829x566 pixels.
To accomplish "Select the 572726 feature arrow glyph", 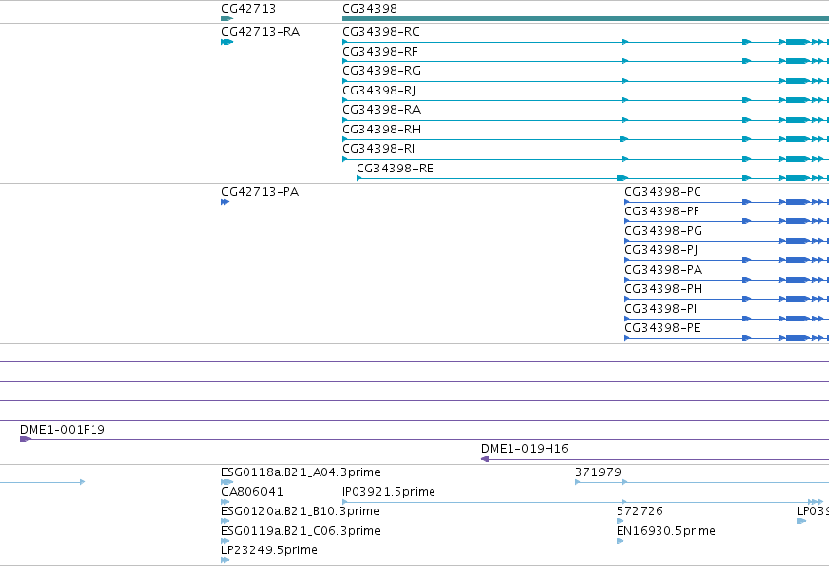I will pyautogui.click(x=621, y=521).
